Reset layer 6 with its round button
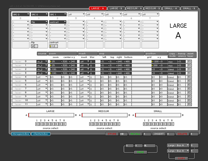 189,85
